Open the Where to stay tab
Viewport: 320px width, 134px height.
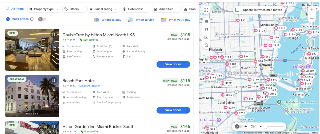click(x=108, y=20)
